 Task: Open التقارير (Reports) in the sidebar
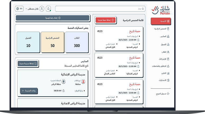tap(163, 73)
